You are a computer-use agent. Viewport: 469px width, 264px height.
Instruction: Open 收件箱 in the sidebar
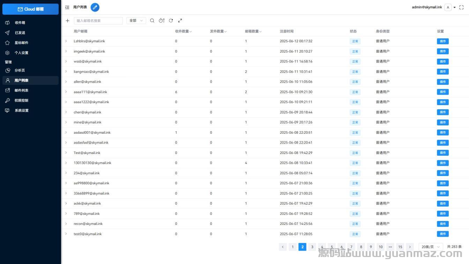pyautogui.click(x=20, y=23)
